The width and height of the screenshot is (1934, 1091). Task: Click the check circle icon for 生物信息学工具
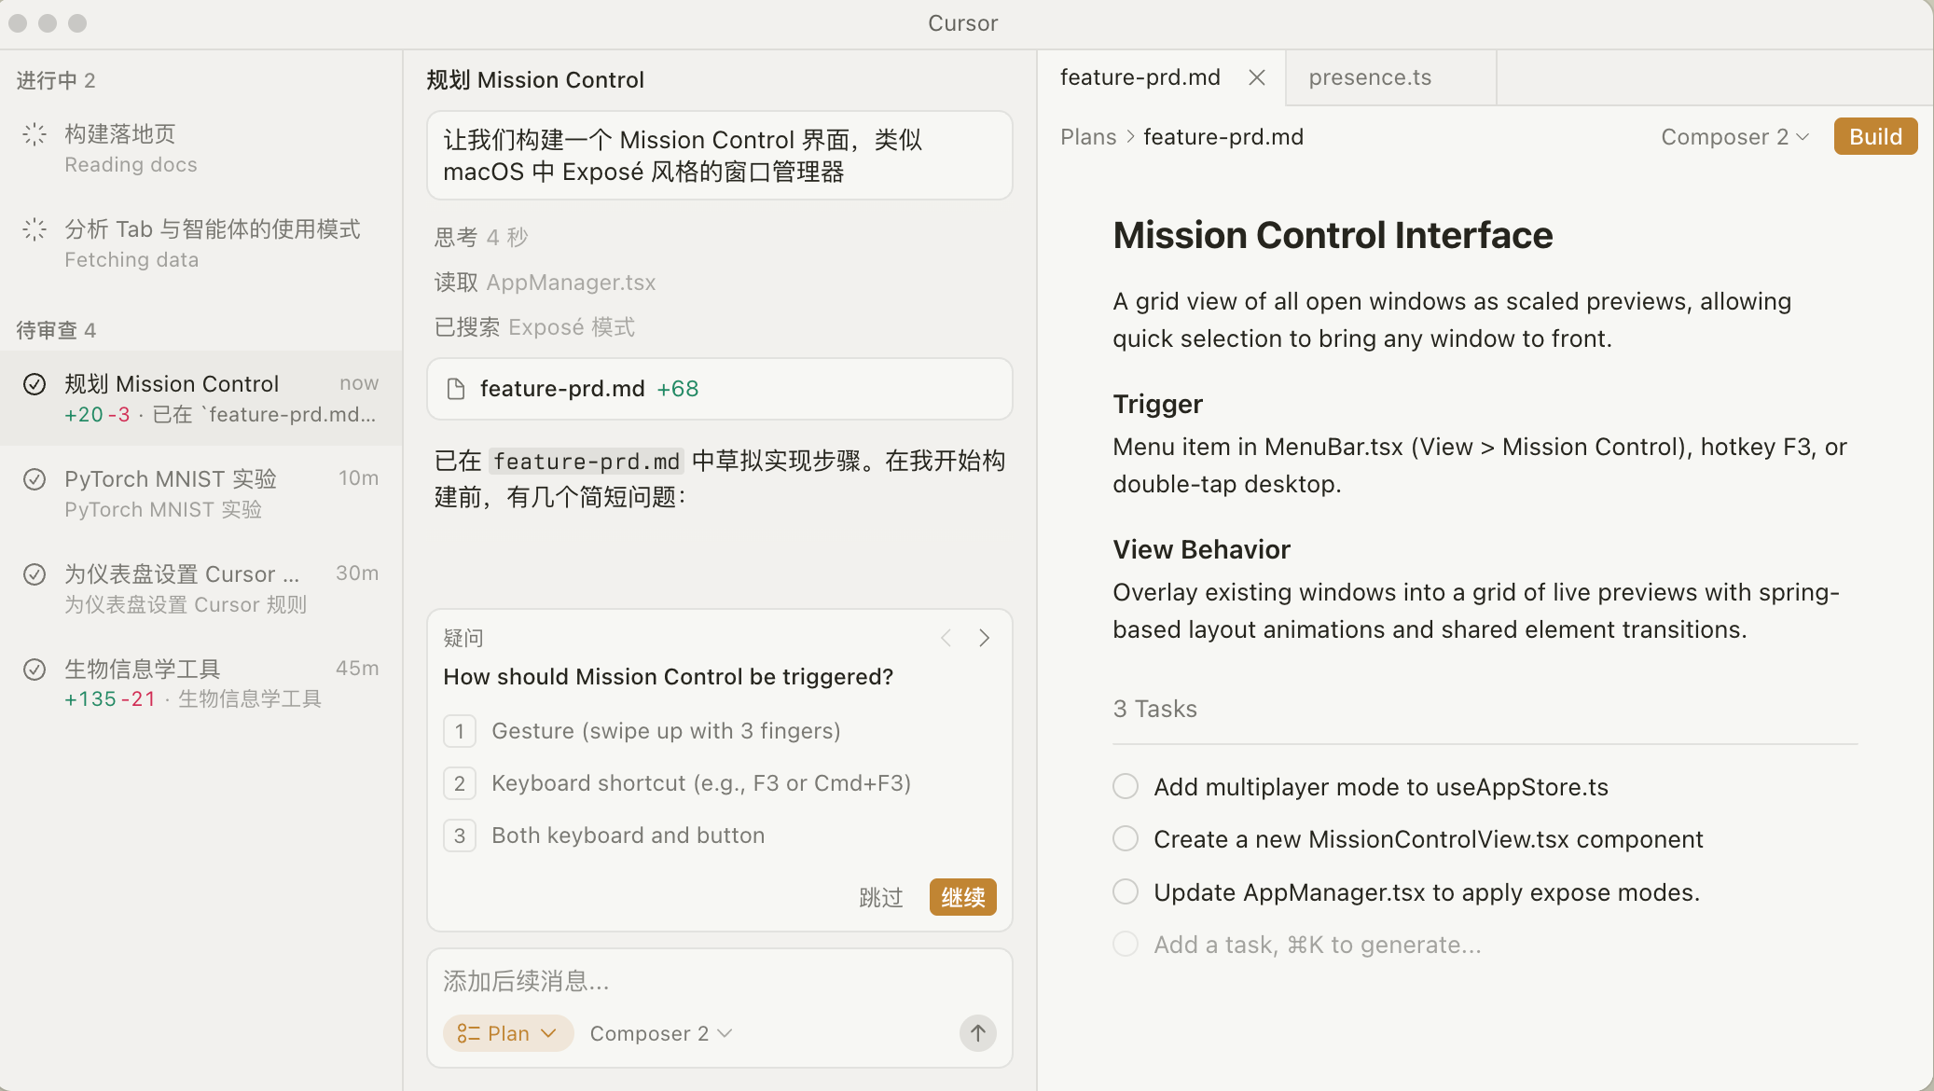(35, 670)
